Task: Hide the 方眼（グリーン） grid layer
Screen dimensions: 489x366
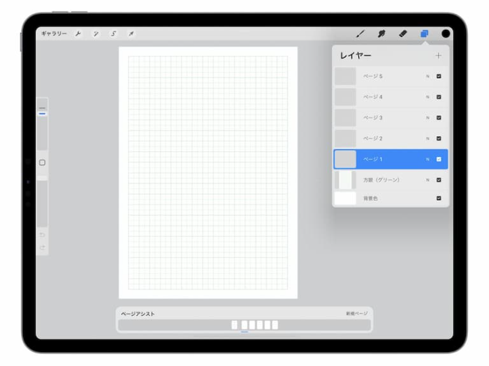Action: coord(439,180)
